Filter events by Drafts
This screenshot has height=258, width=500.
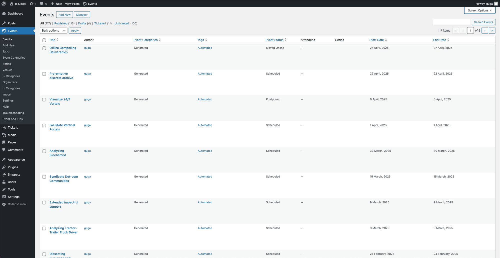82,23
